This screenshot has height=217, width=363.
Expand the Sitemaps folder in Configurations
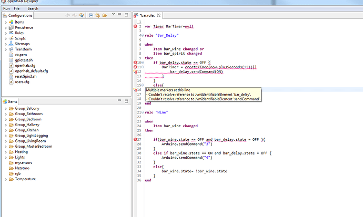(x=5, y=44)
